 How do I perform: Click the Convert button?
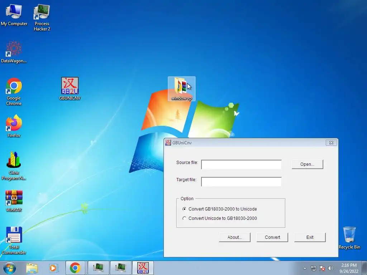coord(272,237)
